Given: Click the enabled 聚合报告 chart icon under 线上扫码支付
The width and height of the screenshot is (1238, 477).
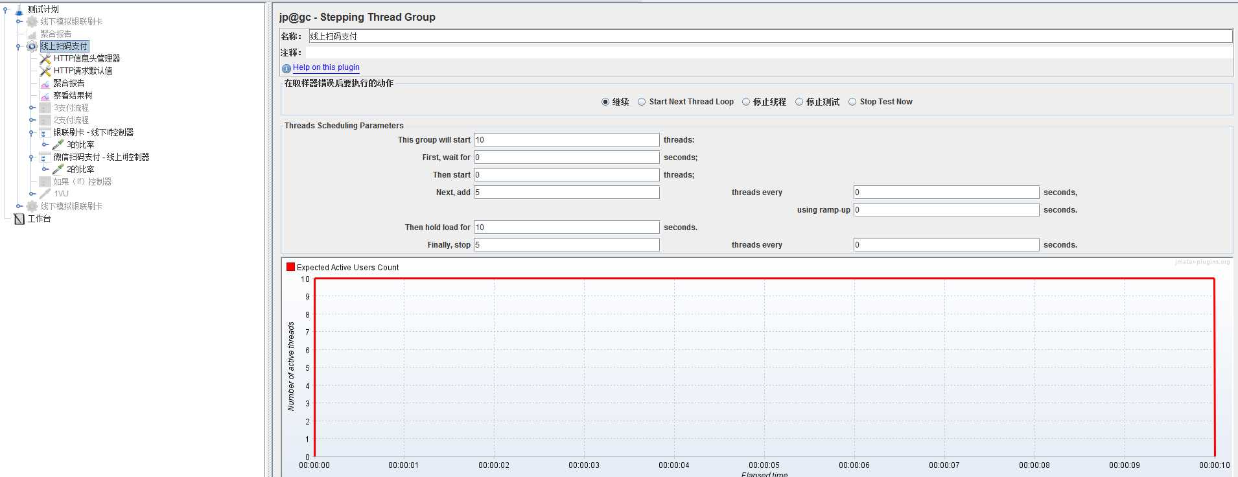Looking at the screenshot, I should click(45, 83).
